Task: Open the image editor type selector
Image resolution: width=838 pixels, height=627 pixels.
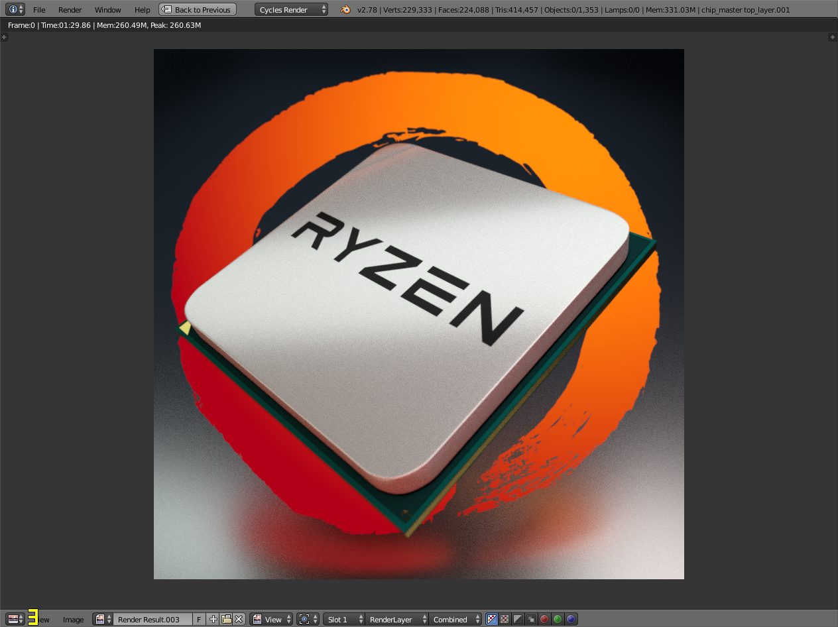Action: coord(15,619)
